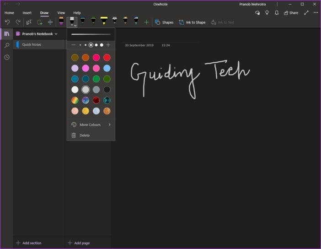The width and height of the screenshot is (321, 249).
Task: Click the Share button
Action: (x=291, y=13)
